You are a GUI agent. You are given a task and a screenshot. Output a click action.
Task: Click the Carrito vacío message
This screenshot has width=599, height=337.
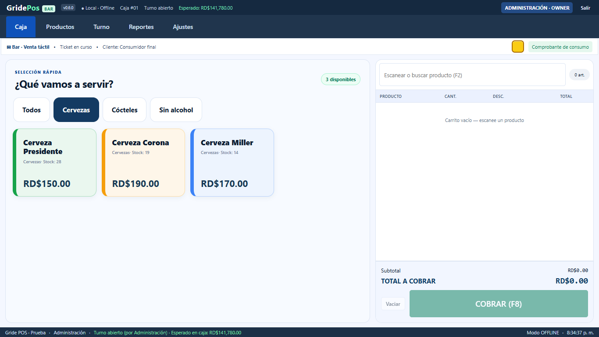(x=484, y=120)
